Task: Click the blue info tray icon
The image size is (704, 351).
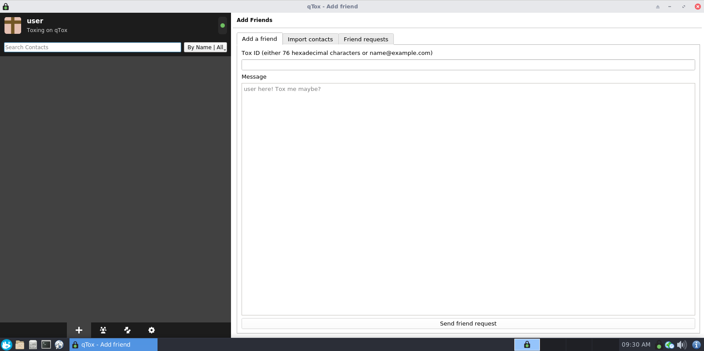Action: (697, 345)
